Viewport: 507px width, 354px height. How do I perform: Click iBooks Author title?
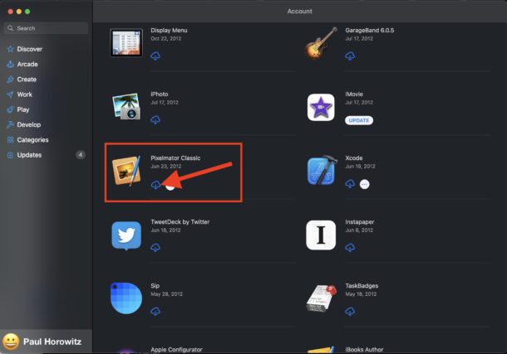coord(364,350)
